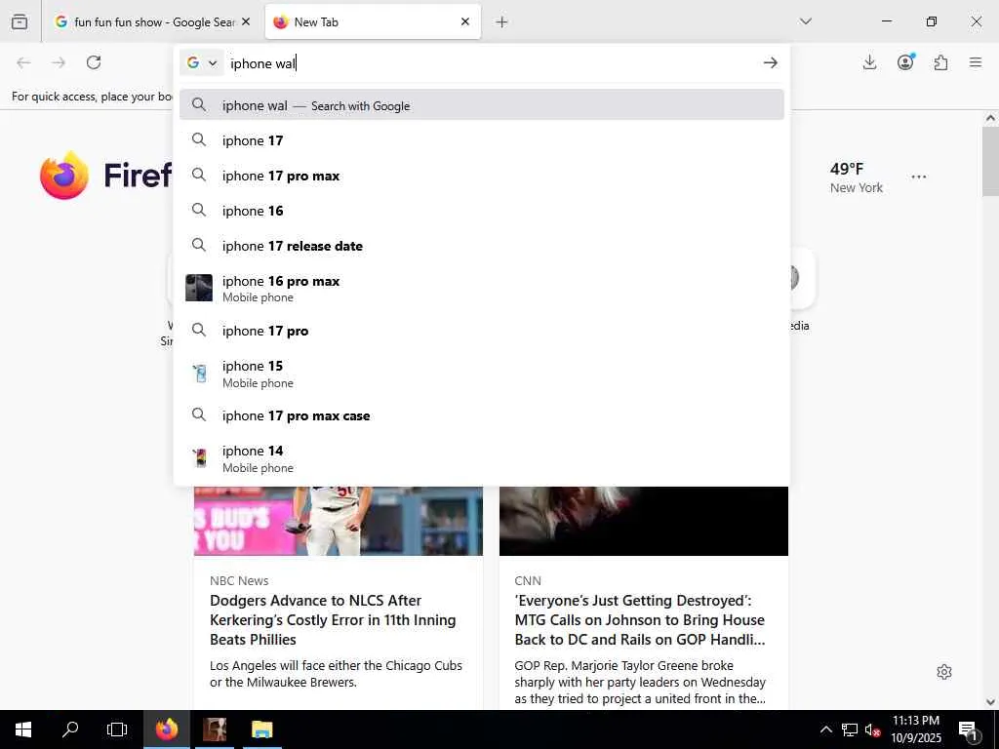Click the iphone 15 thumbnail image
Viewport: 999px width, 749px height.
pos(200,374)
